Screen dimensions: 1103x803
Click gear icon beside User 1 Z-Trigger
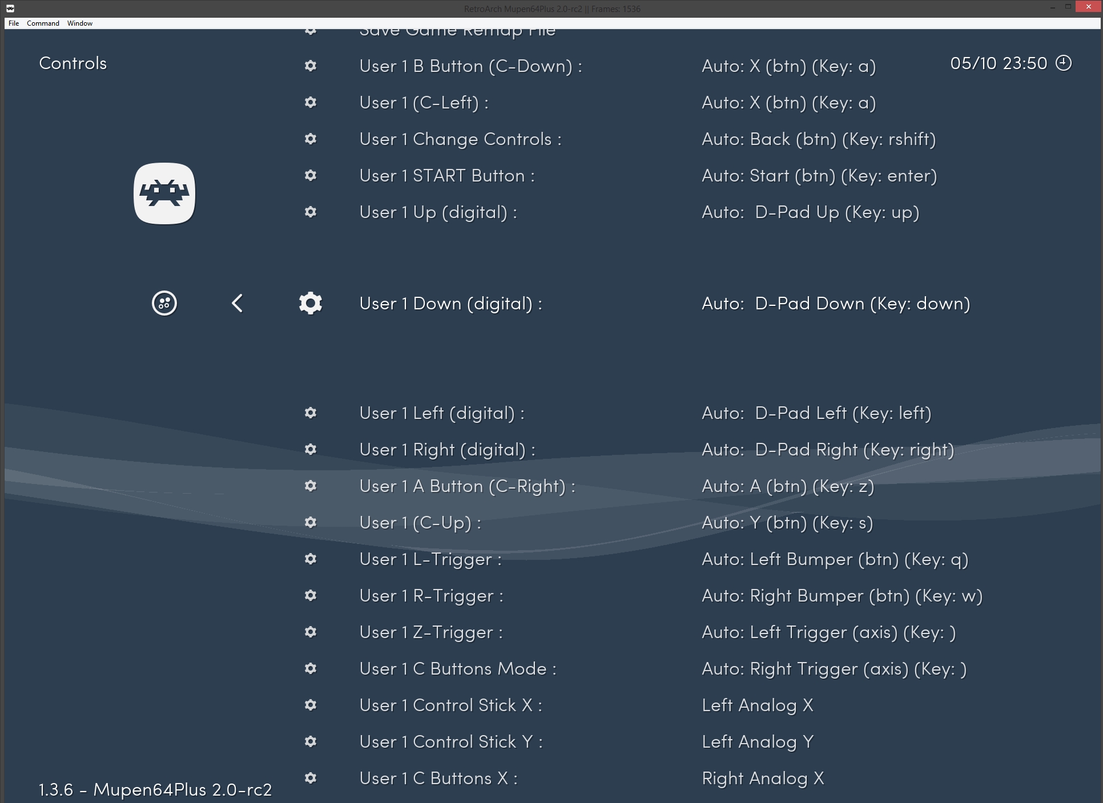pos(311,632)
